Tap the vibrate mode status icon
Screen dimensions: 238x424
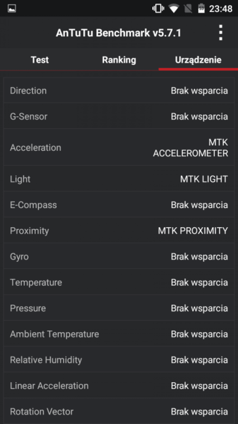click(158, 8)
